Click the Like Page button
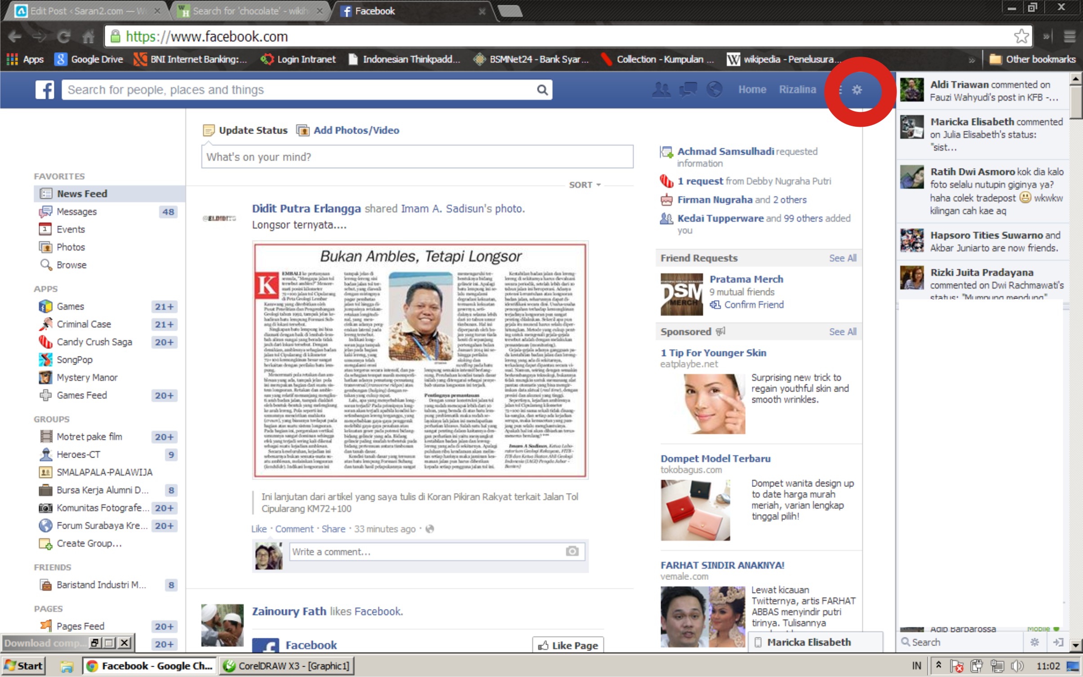 tap(568, 645)
